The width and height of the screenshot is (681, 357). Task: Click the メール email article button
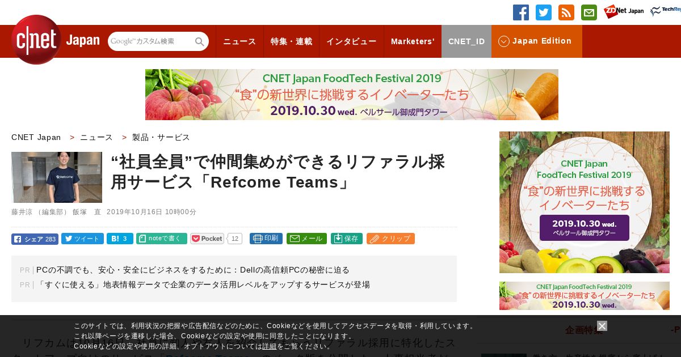(306, 239)
